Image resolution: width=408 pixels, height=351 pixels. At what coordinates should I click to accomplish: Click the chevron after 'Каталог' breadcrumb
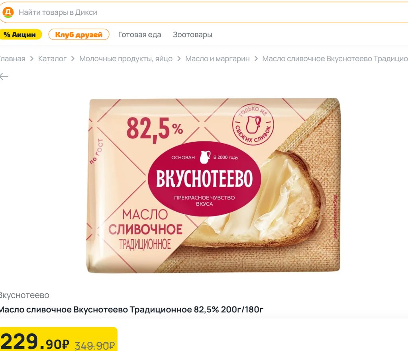coord(73,59)
